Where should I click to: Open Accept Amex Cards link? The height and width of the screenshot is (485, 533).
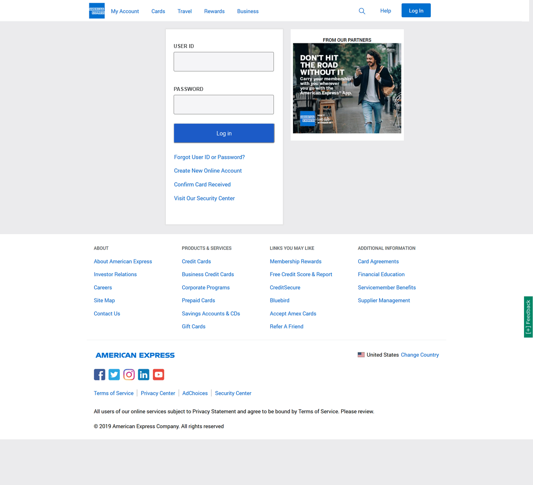(293, 314)
